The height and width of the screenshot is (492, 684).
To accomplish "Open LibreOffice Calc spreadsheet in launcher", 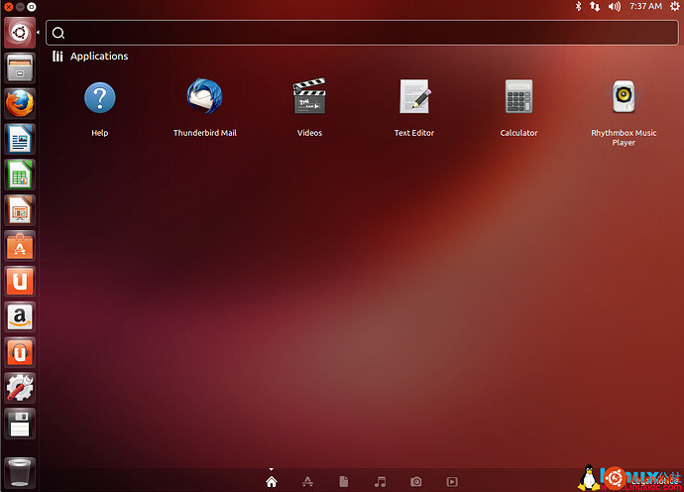I will 20,175.
